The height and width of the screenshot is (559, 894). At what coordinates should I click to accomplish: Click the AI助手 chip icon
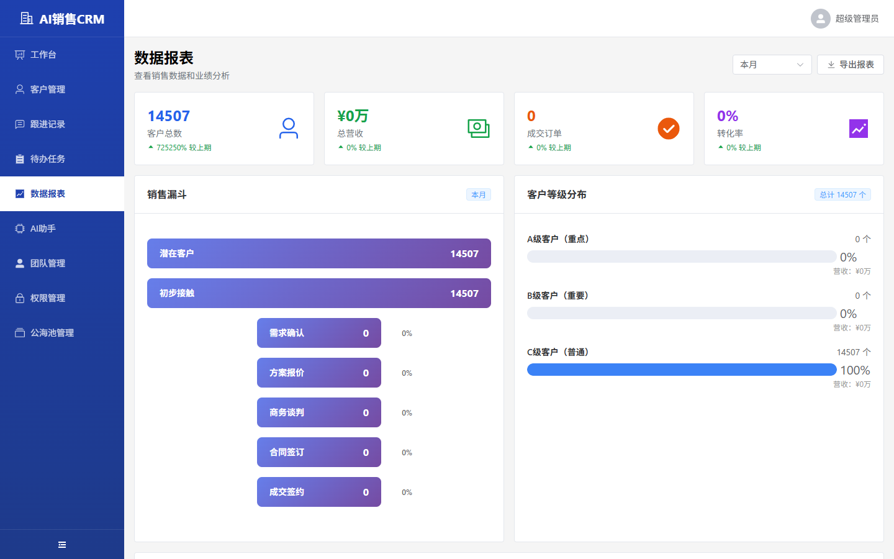click(x=20, y=229)
